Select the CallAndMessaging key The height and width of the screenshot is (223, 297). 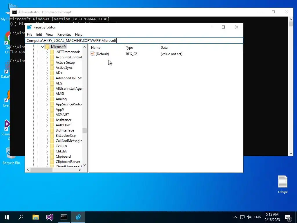[x=69, y=141]
